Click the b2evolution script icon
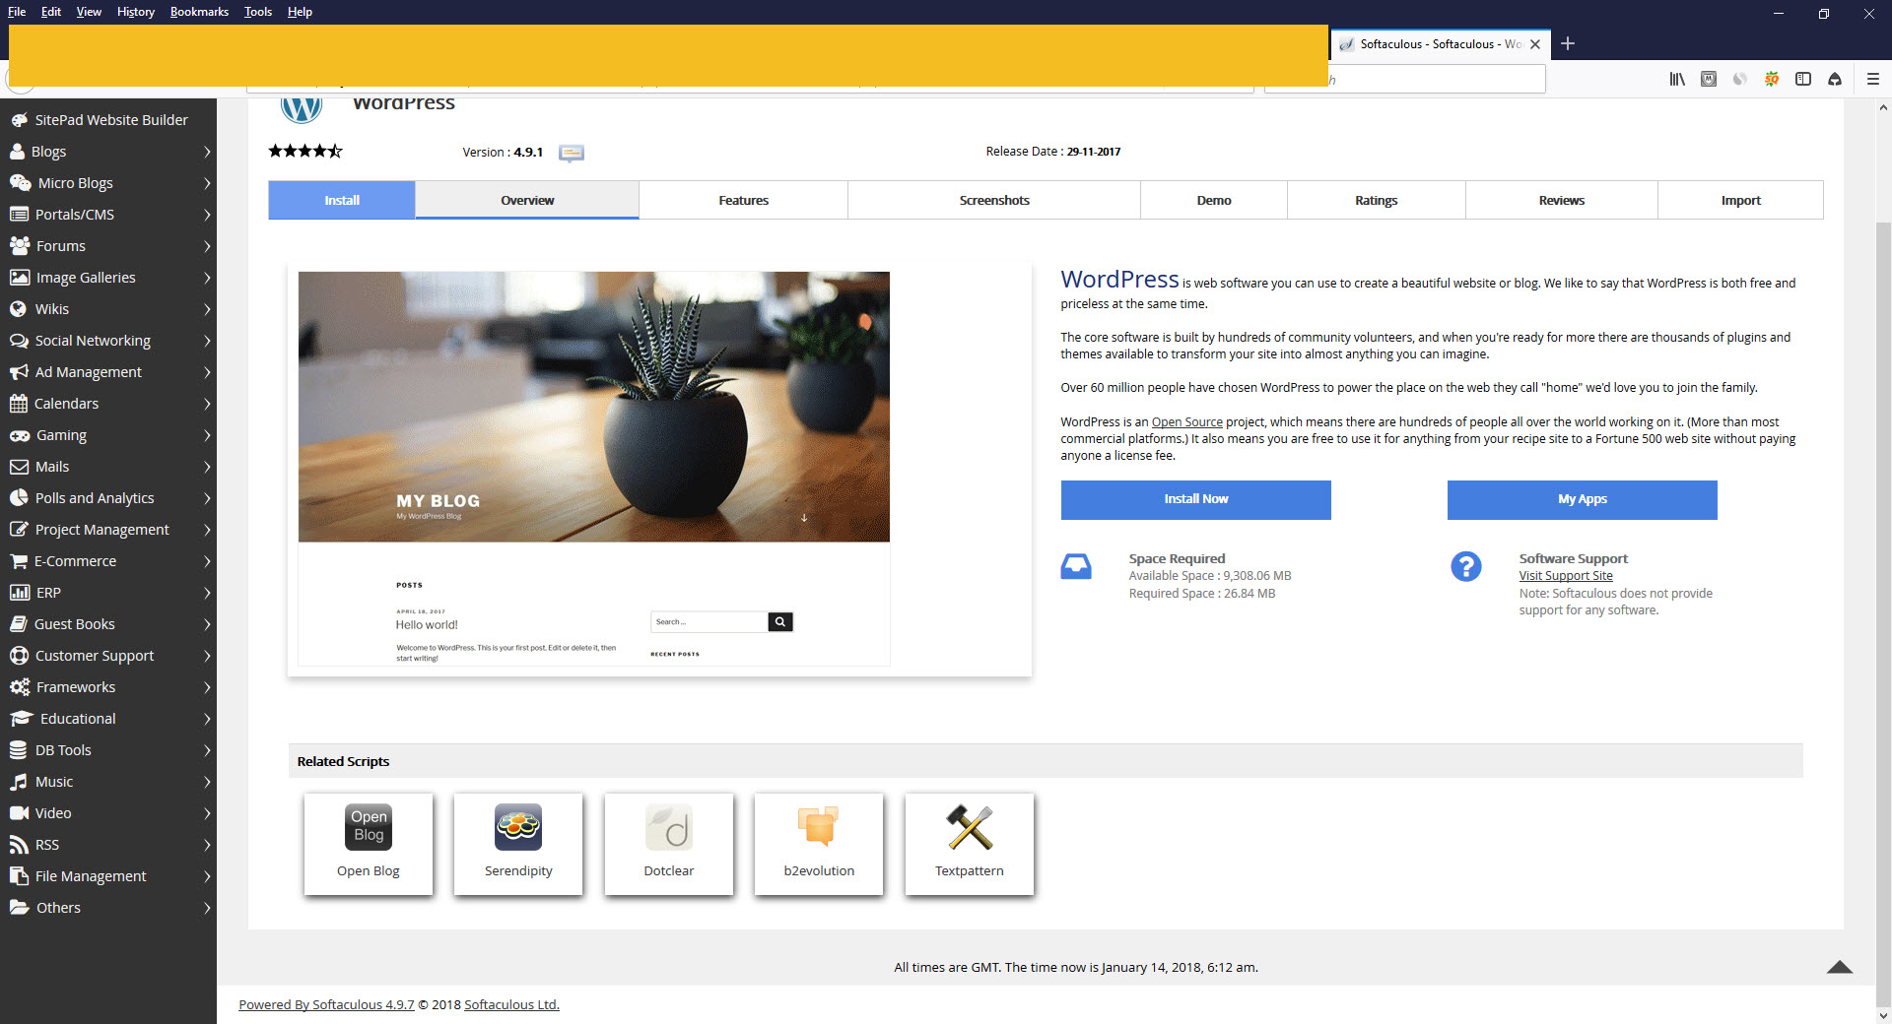1892x1024 pixels. 819,827
